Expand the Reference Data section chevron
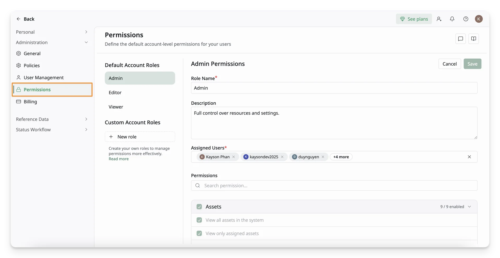500x258 pixels. pos(86,119)
